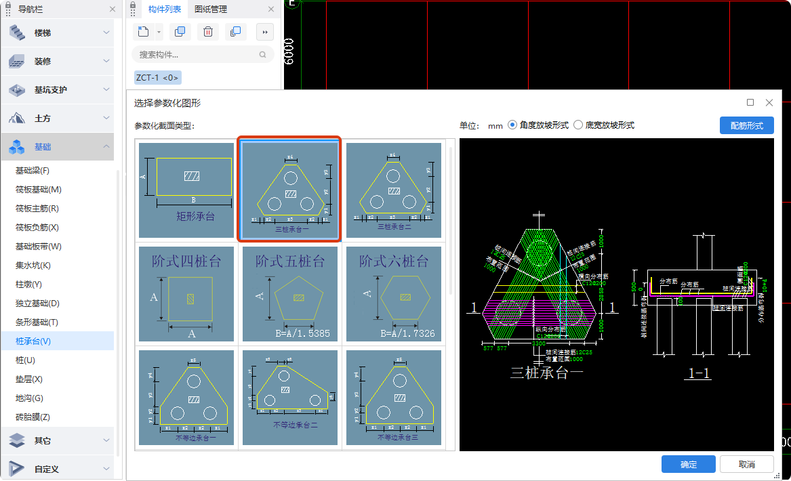Collapse the 基础 category chevron
Screen dimensions: 791x481
[106, 146]
